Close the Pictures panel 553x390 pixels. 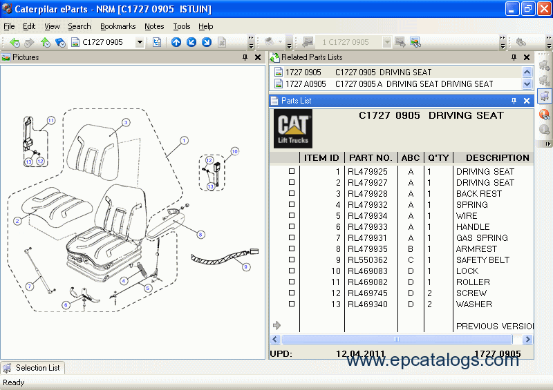pyautogui.click(x=258, y=57)
